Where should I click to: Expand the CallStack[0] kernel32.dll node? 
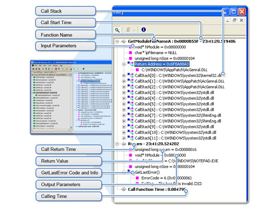click(124, 76)
